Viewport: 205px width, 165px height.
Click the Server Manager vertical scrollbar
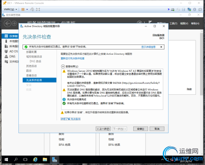tap(201, 64)
